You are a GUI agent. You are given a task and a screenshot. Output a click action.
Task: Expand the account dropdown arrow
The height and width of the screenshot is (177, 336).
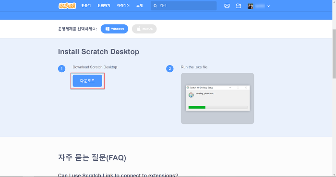[268, 6]
